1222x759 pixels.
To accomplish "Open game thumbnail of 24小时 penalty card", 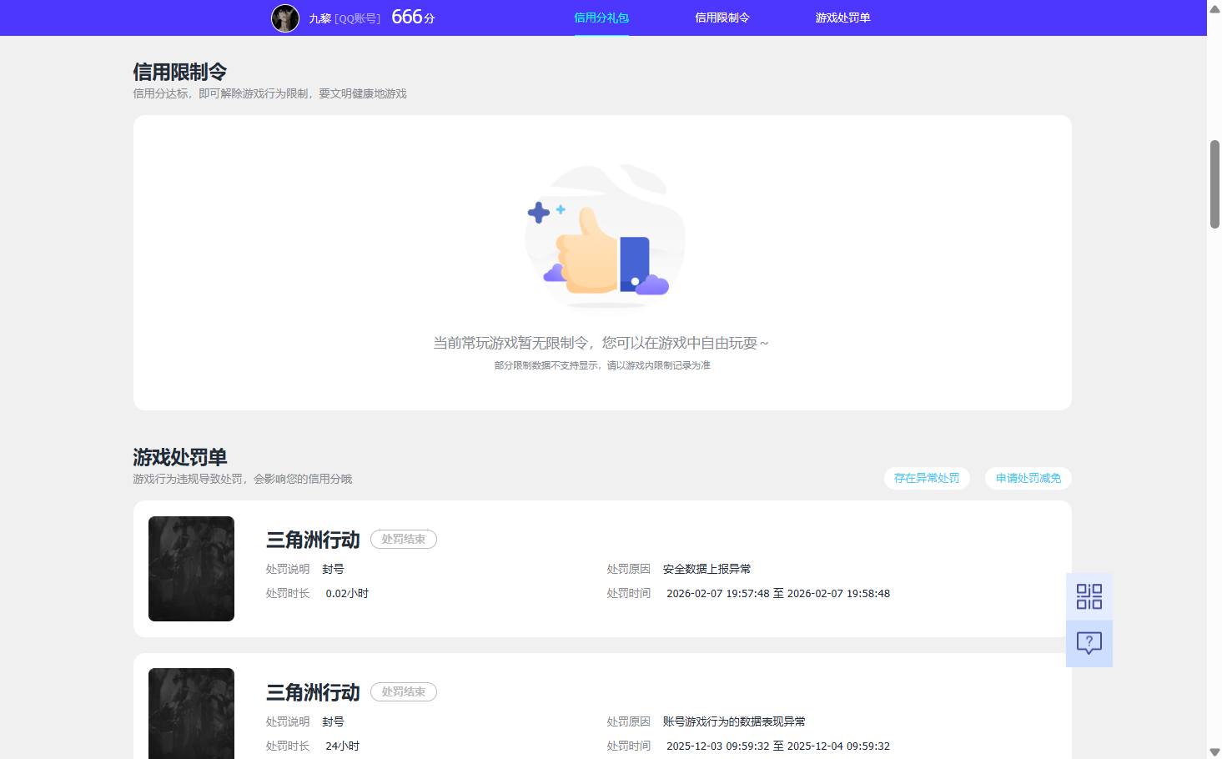I will 191,714.
